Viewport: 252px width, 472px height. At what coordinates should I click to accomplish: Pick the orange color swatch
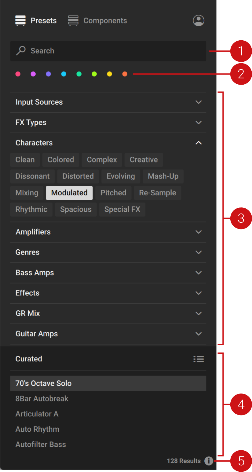point(125,74)
